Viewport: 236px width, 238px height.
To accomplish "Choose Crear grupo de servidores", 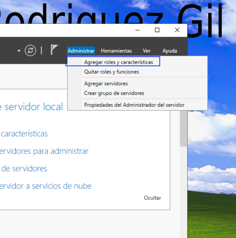I will (114, 93).
